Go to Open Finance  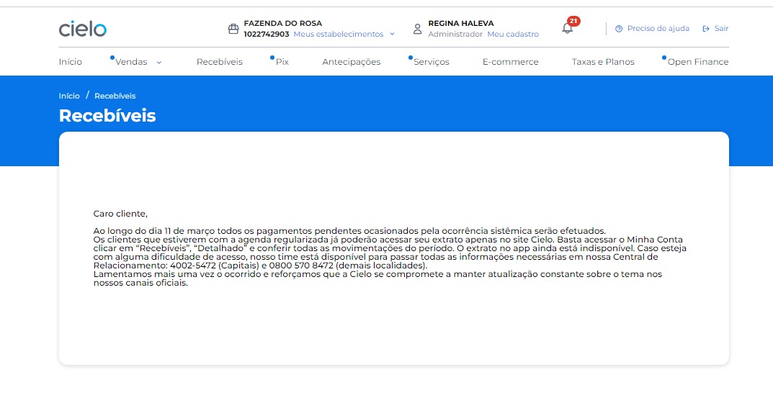click(x=697, y=62)
